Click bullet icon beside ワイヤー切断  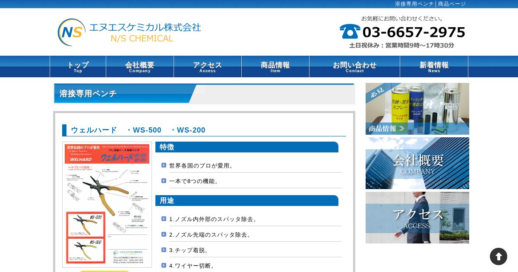164,265
